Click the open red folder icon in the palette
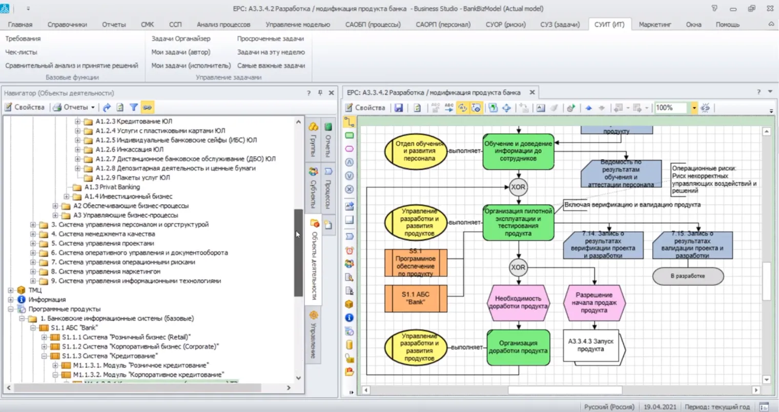 (350, 372)
